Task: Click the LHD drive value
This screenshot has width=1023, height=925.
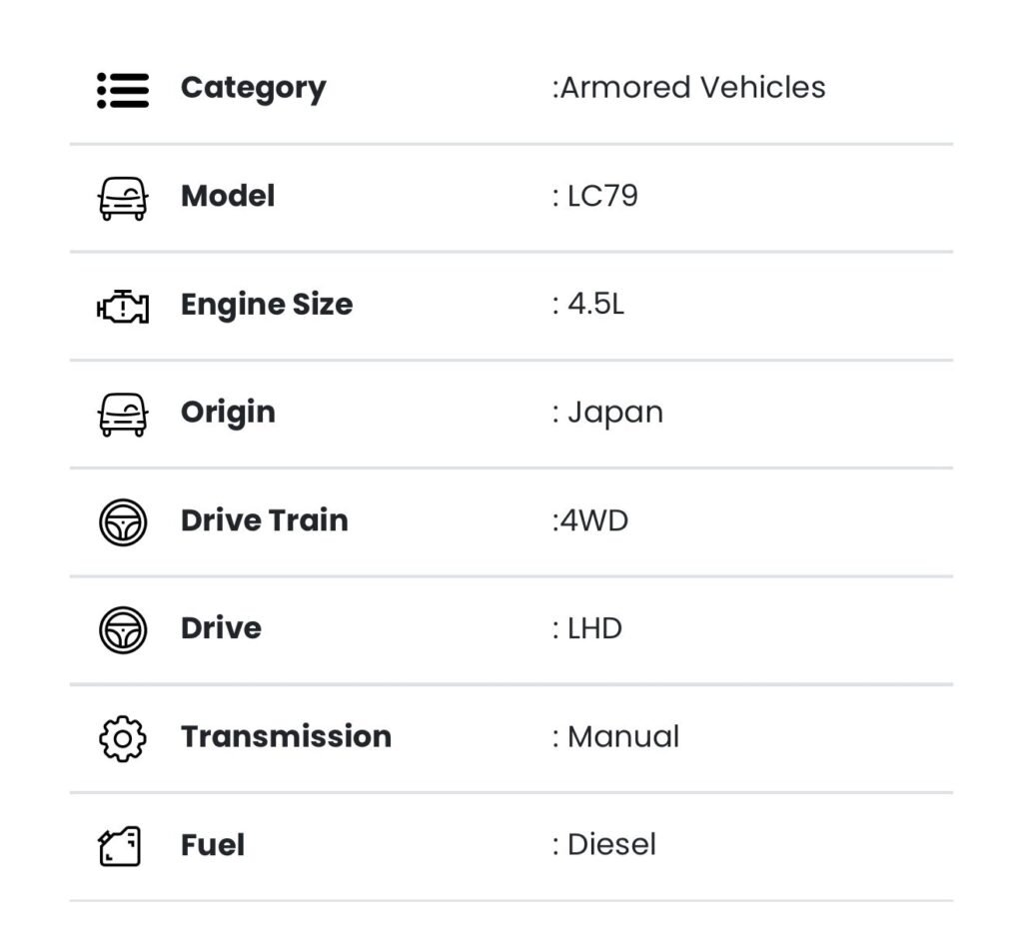Action: [593, 628]
